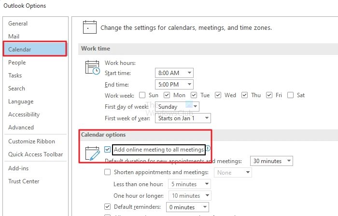Click the info icon beside online meeting option
The width and height of the screenshot is (338, 216).
pos(208,149)
